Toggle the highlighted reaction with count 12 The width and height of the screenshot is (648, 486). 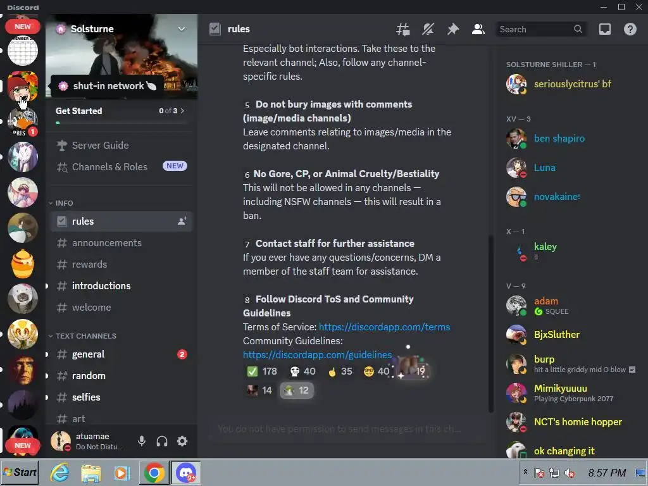[297, 390]
